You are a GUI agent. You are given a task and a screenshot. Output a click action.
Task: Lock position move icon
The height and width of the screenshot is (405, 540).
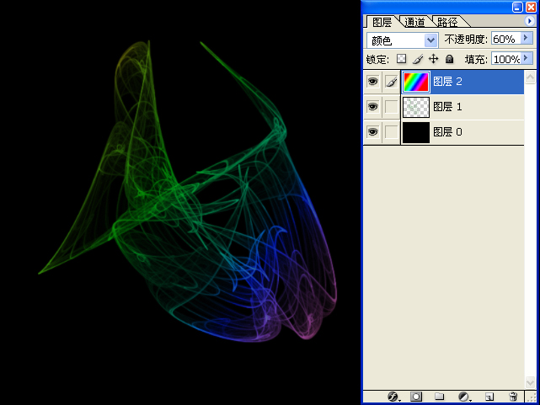pos(433,59)
